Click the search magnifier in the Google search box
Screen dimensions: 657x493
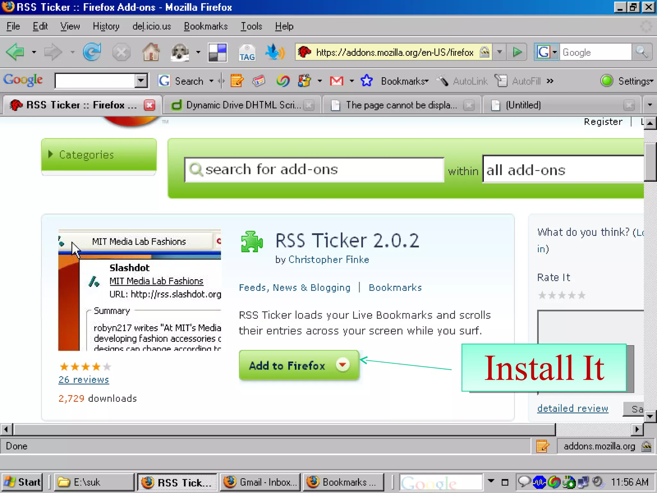point(642,52)
